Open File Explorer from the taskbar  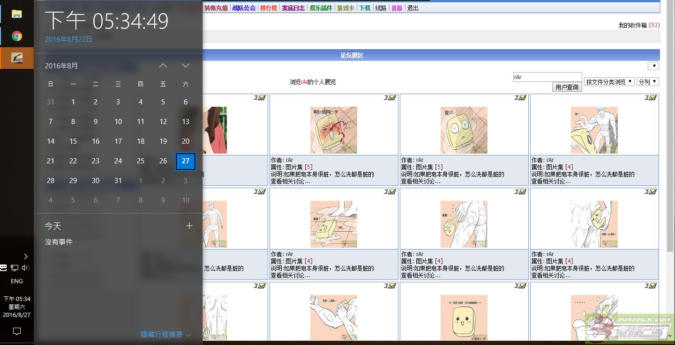[x=17, y=14]
